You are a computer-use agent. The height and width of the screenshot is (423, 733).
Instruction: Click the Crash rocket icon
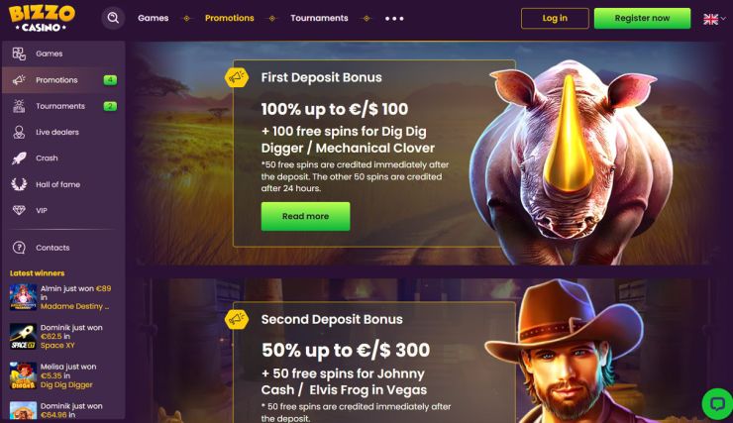[x=19, y=159]
